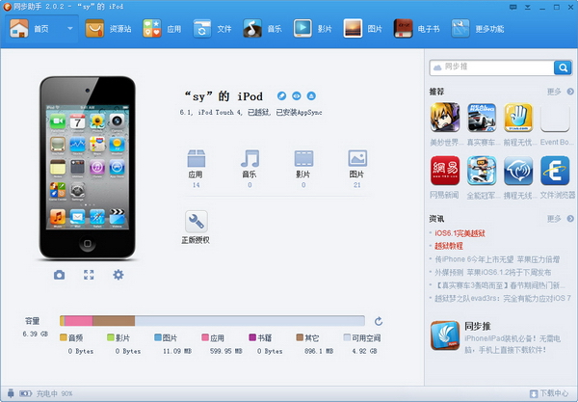Click the fullscreen expand icon below device
This screenshot has width=578, height=402.
[x=89, y=275]
